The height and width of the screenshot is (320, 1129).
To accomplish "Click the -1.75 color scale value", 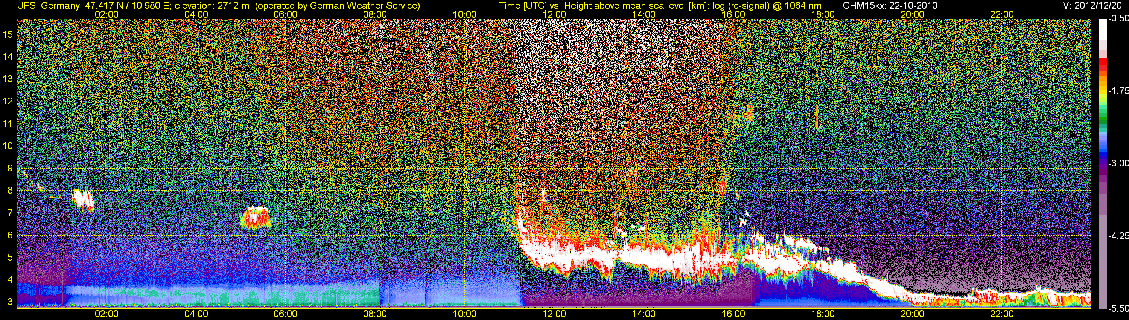I will click(x=1118, y=91).
